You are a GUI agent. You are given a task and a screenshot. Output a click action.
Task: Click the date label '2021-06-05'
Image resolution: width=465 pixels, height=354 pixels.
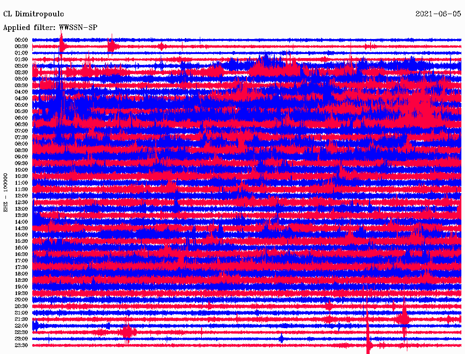point(438,14)
